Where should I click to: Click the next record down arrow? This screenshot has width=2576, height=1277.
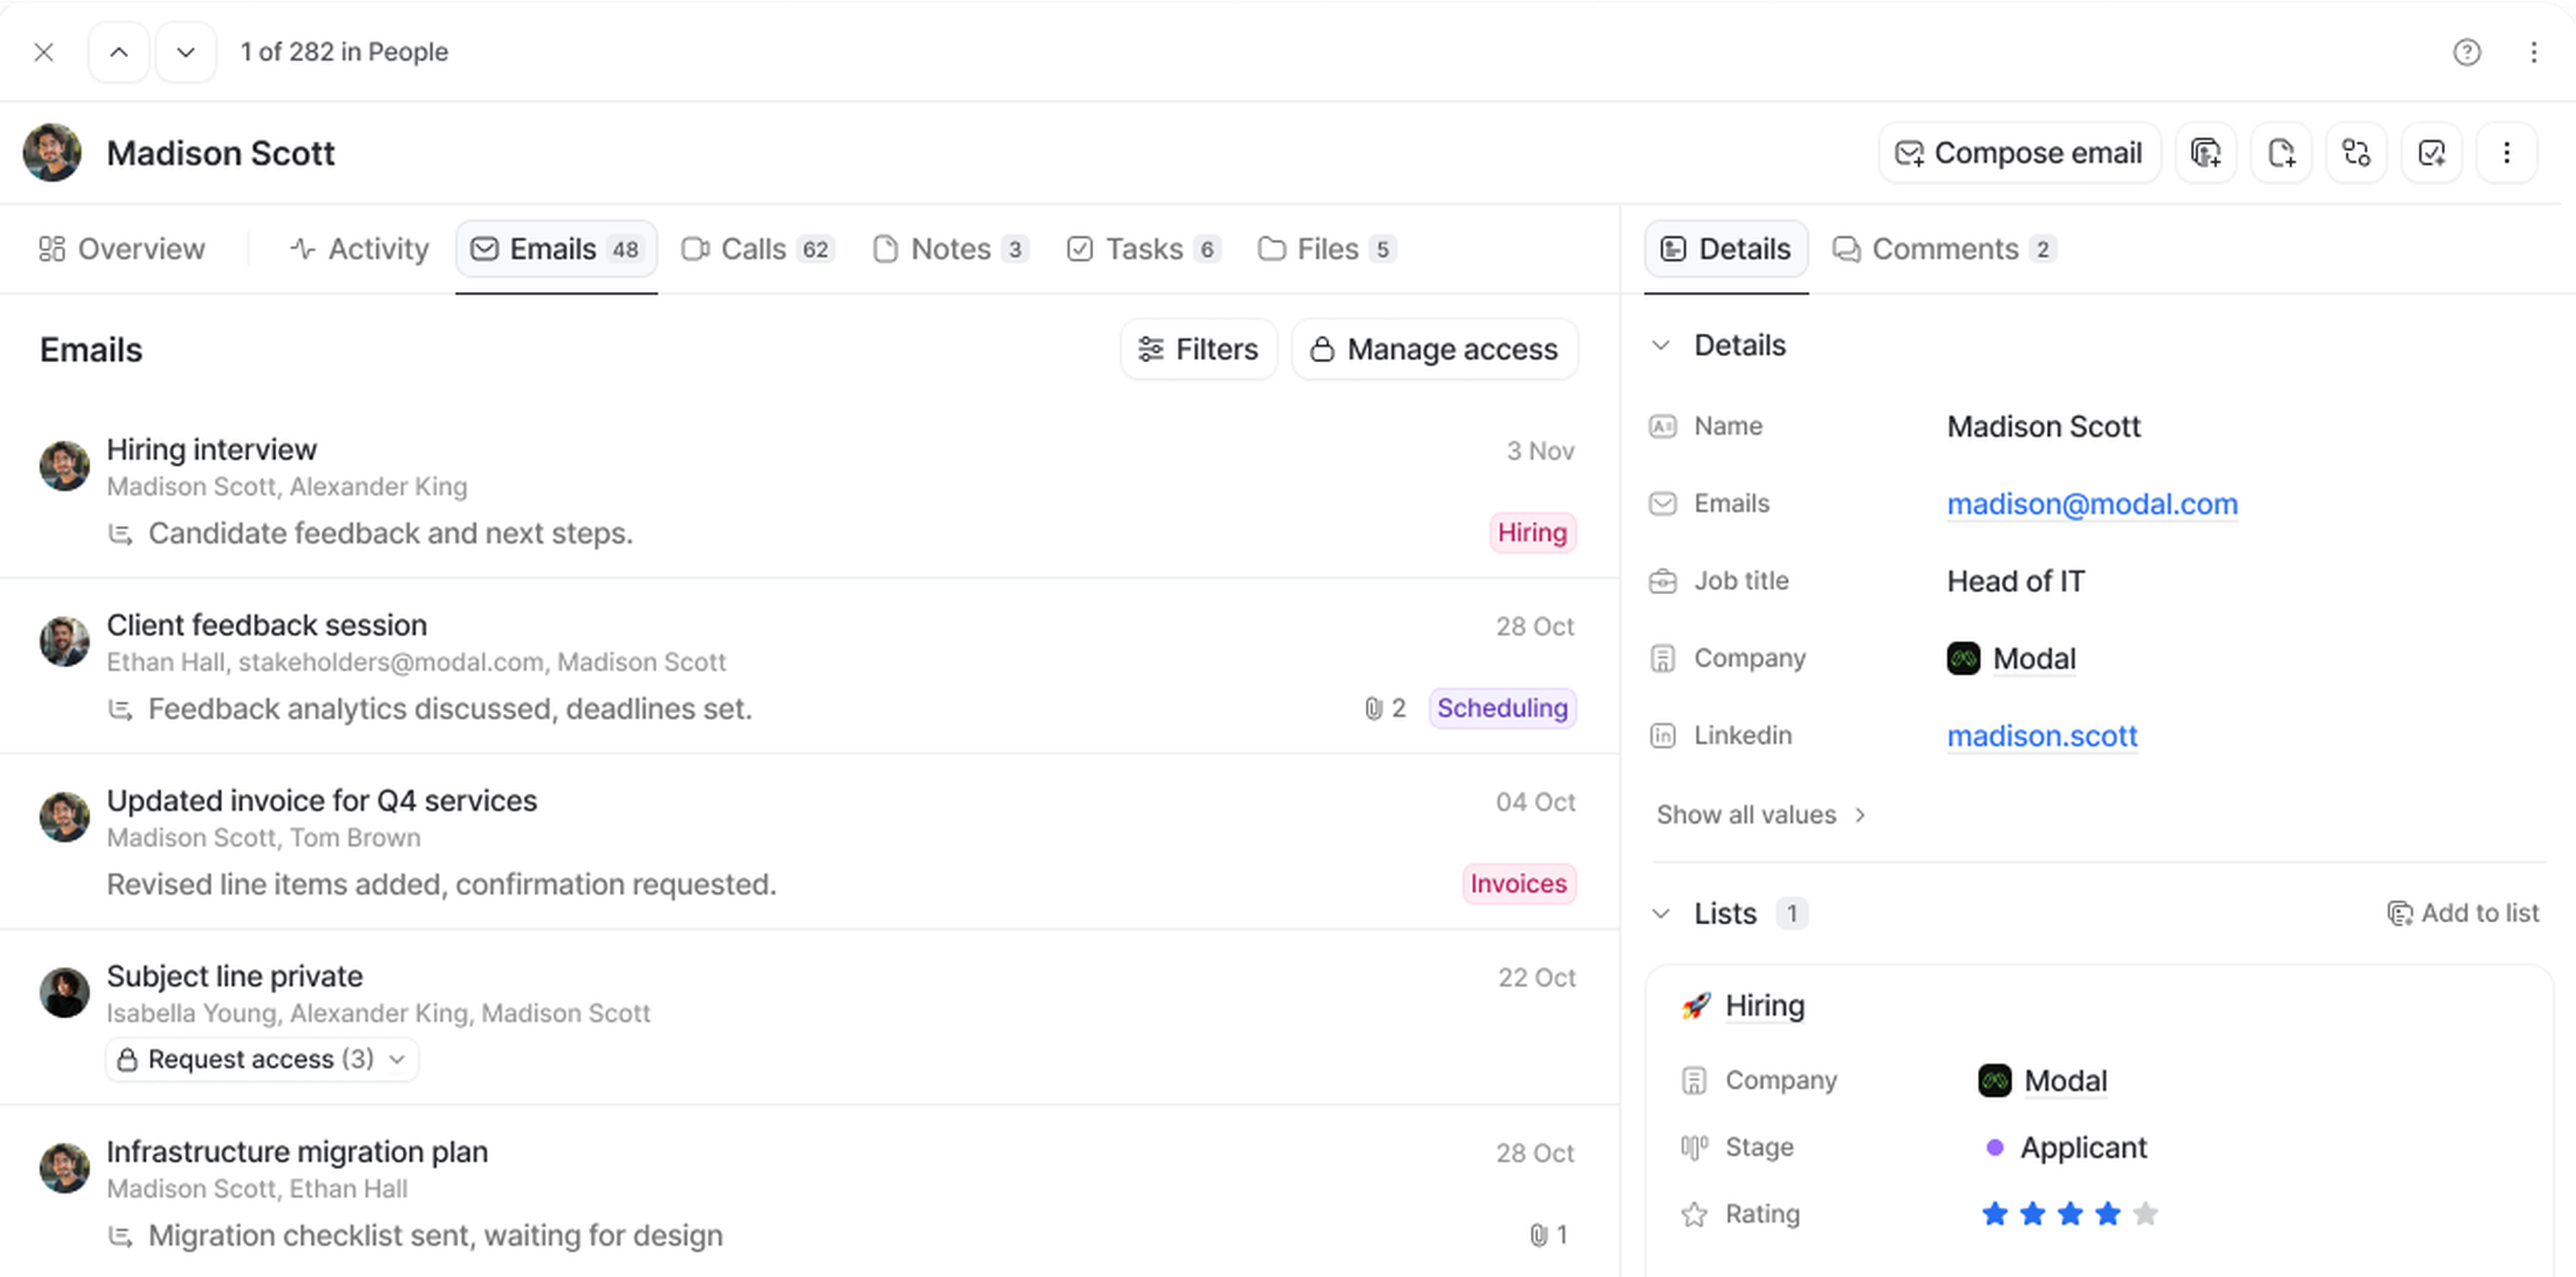185,51
